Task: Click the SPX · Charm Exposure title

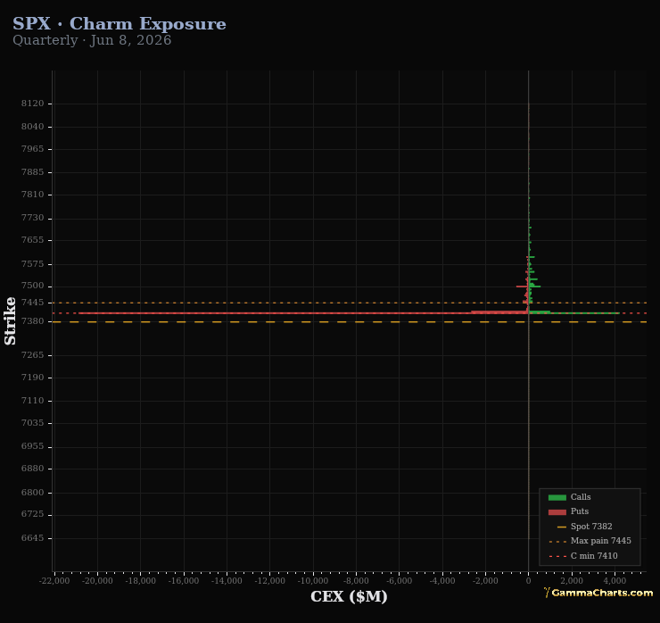Action: coord(120,24)
